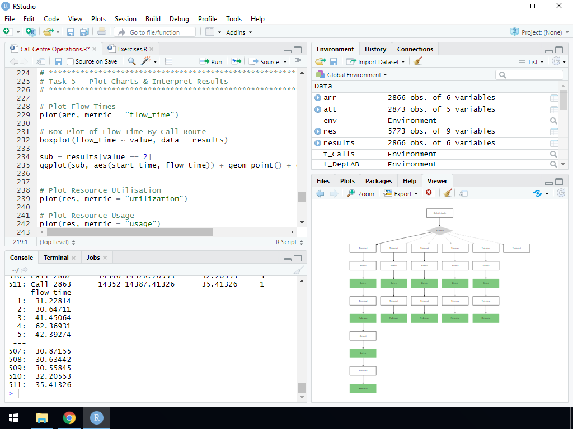
Task: Expand the results data frame entry
Action: pyautogui.click(x=318, y=142)
